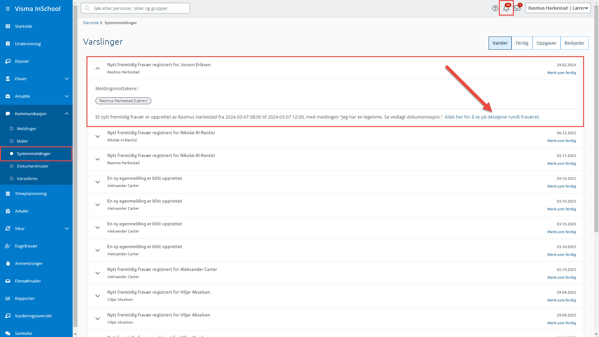Click the main page vertical scrollbar
599x337 pixels.
(x=596, y=119)
